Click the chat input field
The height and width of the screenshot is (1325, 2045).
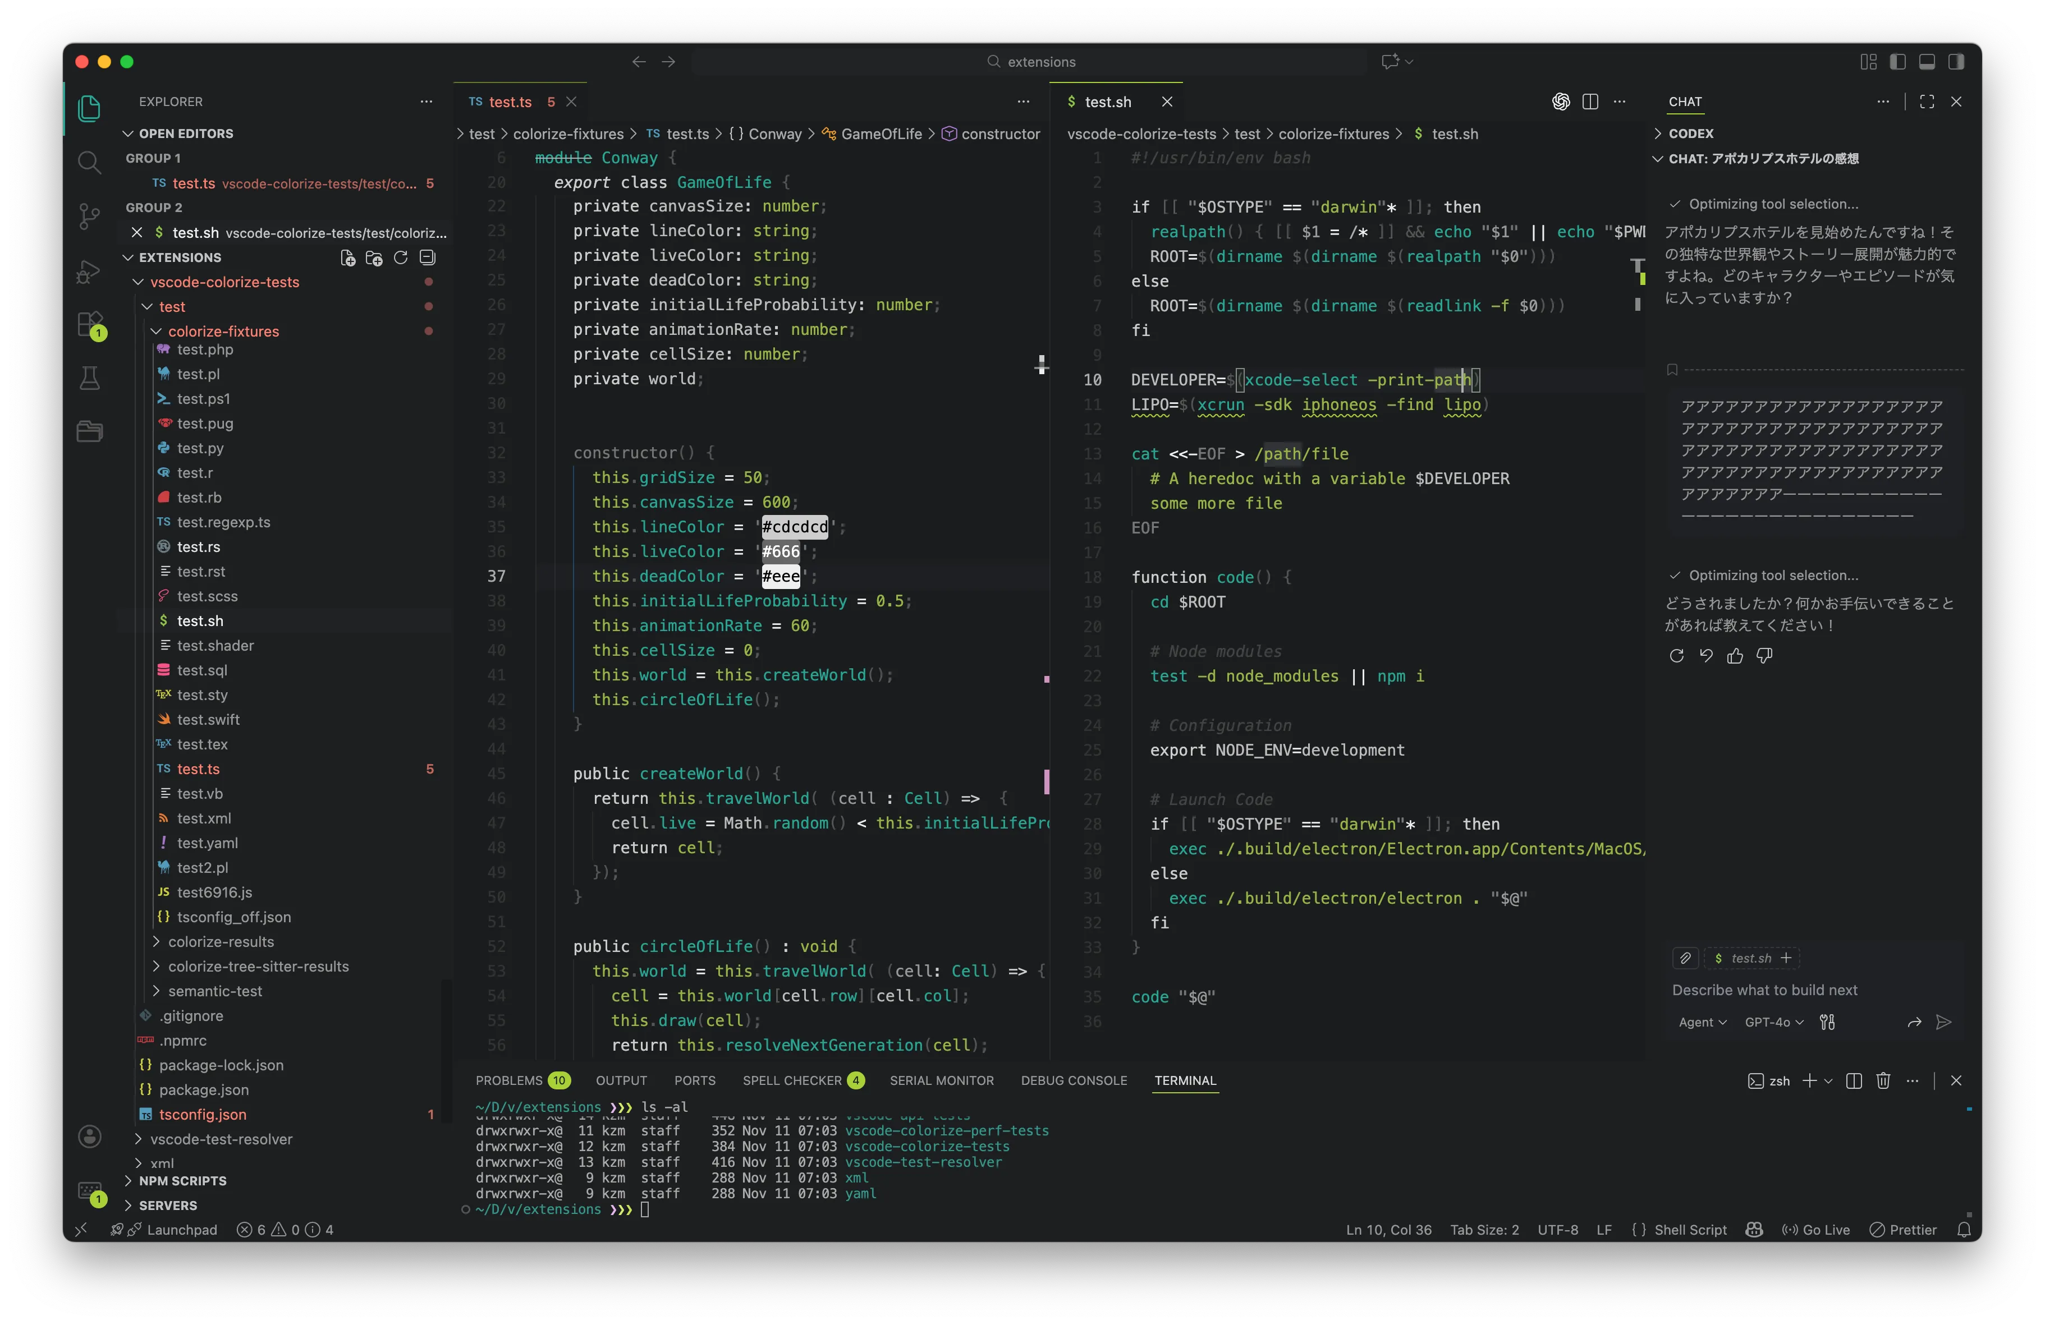pyautogui.click(x=1764, y=990)
